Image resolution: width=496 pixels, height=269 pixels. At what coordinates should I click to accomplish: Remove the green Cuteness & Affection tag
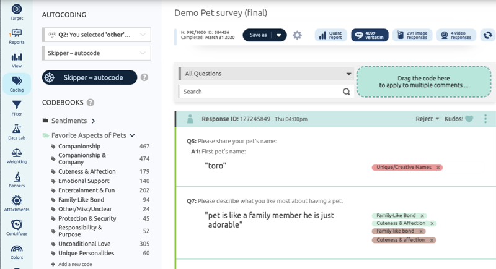click(432, 223)
